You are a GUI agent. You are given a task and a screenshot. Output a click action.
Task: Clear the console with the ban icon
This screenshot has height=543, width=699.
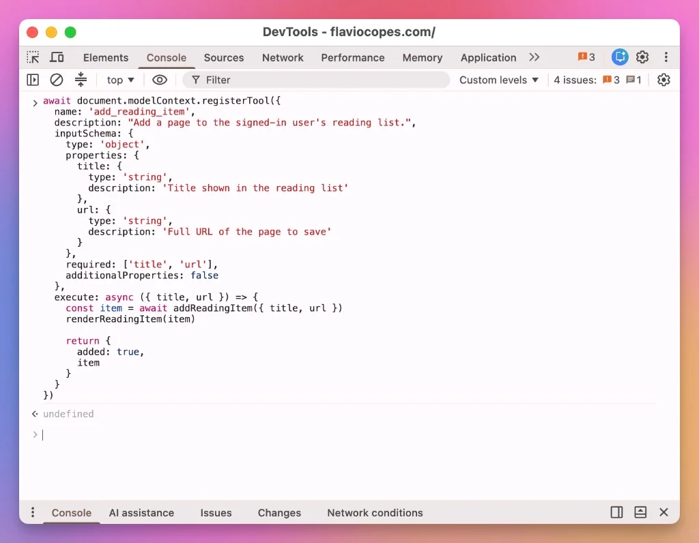pyautogui.click(x=56, y=80)
